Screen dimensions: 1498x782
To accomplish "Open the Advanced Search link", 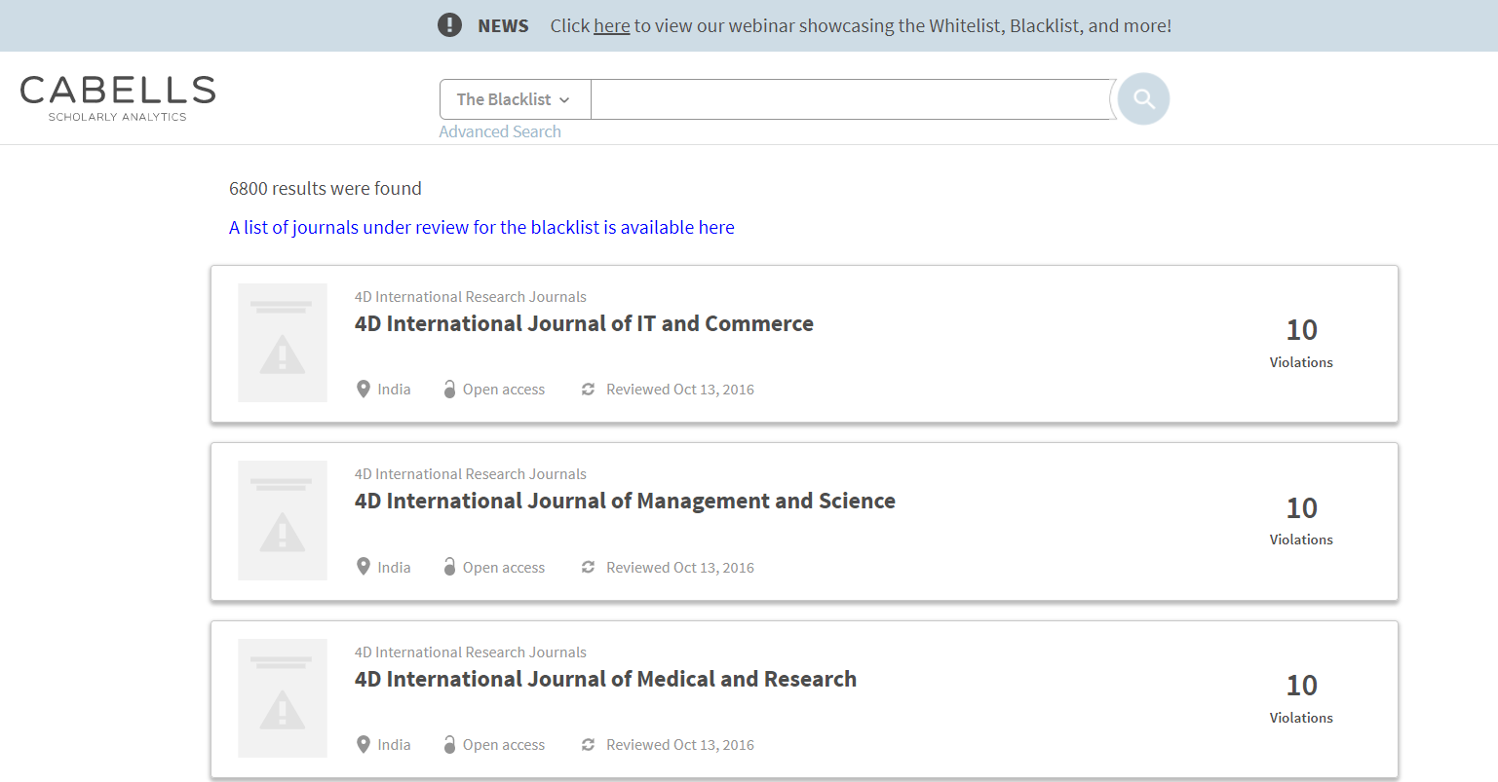I will pyautogui.click(x=500, y=131).
